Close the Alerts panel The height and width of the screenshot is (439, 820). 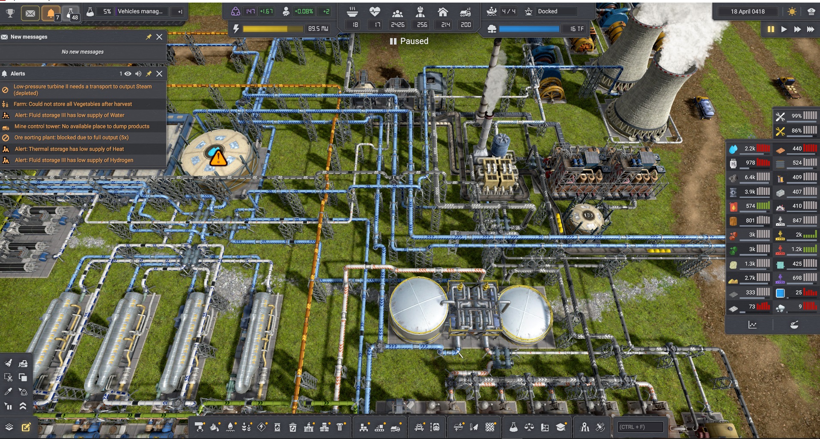point(159,74)
